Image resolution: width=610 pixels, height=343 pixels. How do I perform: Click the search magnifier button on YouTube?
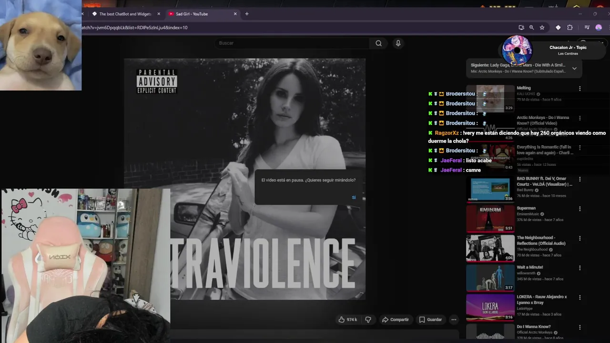(378, 43)
